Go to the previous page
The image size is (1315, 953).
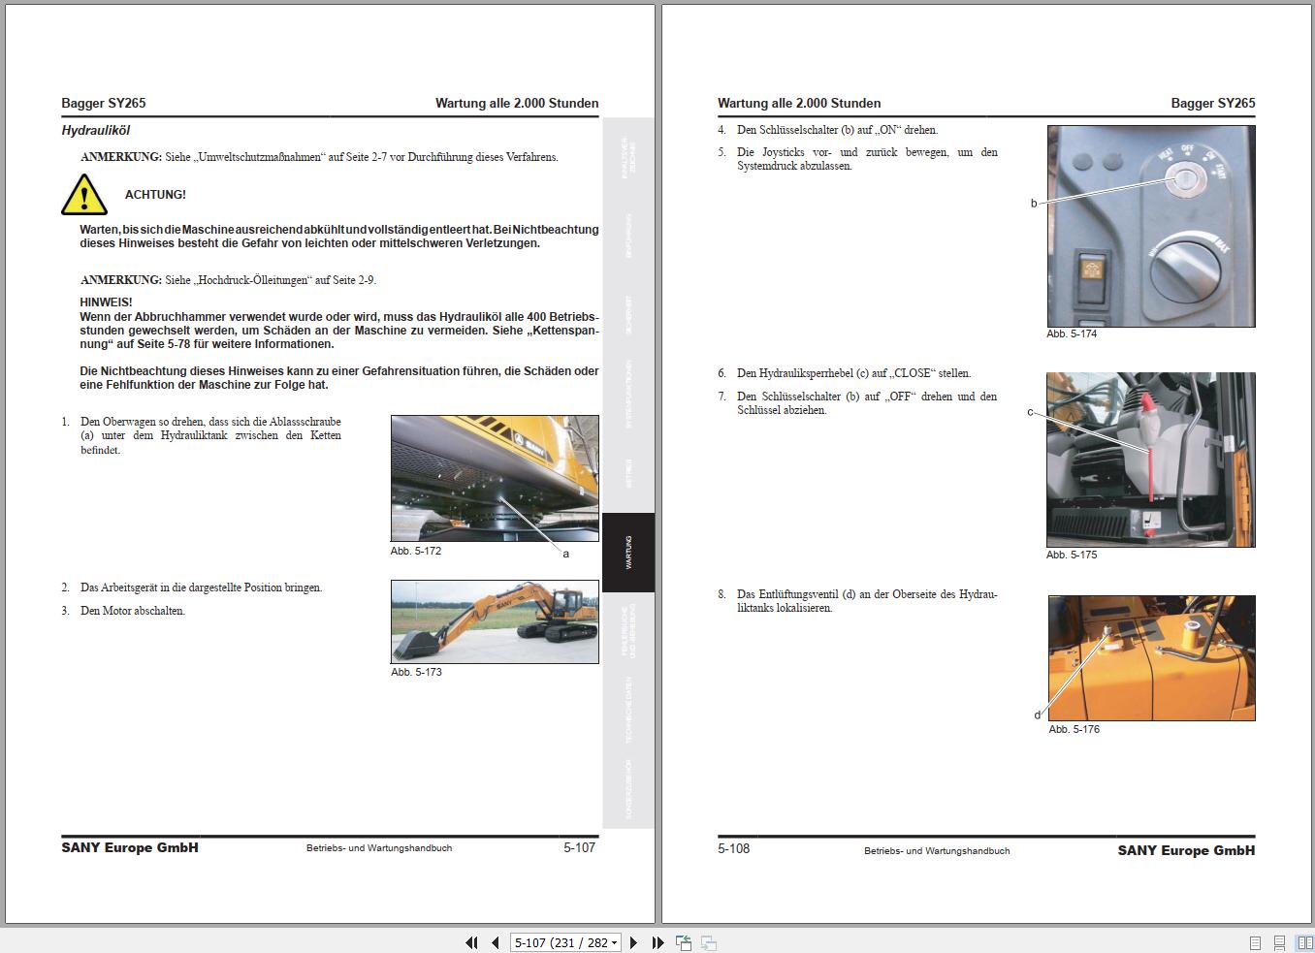pyautogui.click(x=496, y=942)
